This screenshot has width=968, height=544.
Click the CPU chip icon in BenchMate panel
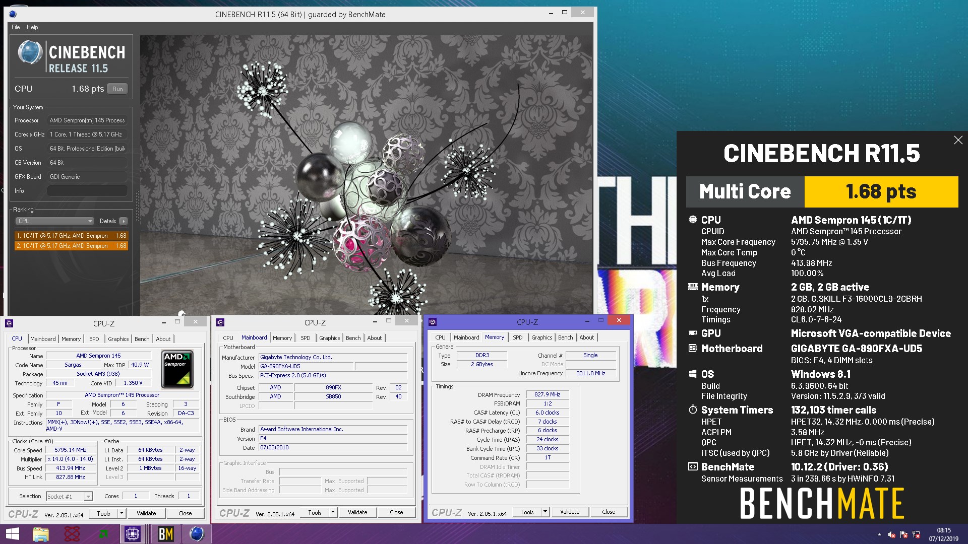(x=693, y=220)
